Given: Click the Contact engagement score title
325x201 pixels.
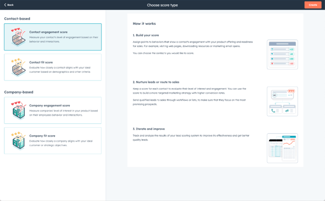Looking at the screenshot, I should point(48,32).
